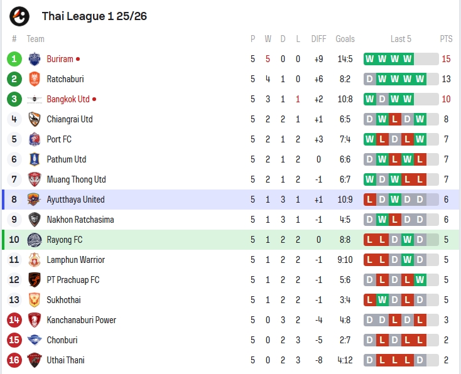Select the Ratchaburi orange crest icon

35,79
